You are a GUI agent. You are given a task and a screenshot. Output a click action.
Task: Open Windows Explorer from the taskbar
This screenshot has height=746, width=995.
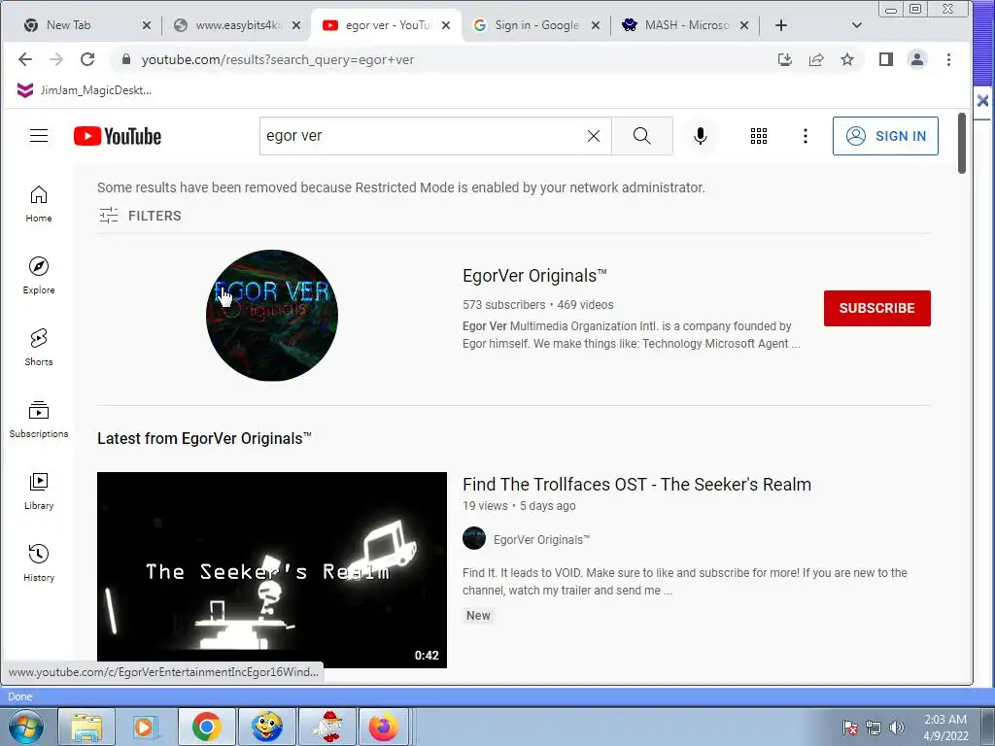point(86,727)
